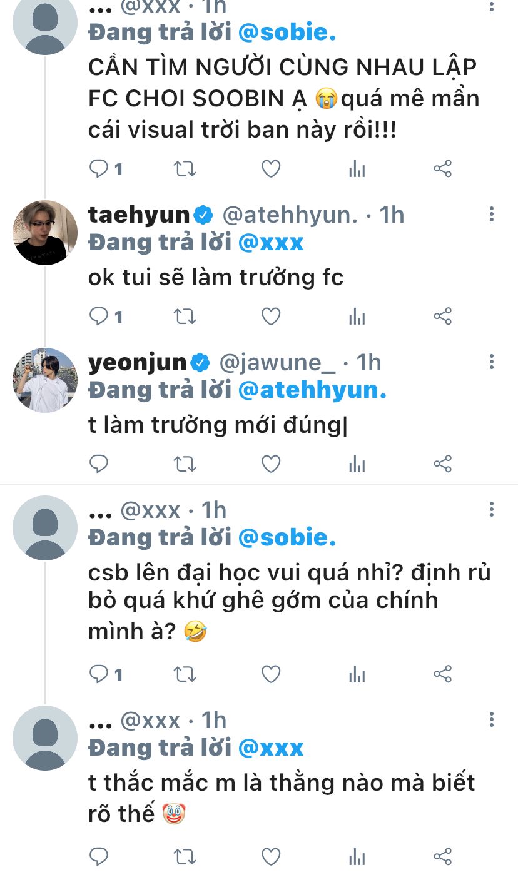Screen dimensions: 518x872
Task: Reply to yeonjun's tweet
Action: (x=99, y=464)
